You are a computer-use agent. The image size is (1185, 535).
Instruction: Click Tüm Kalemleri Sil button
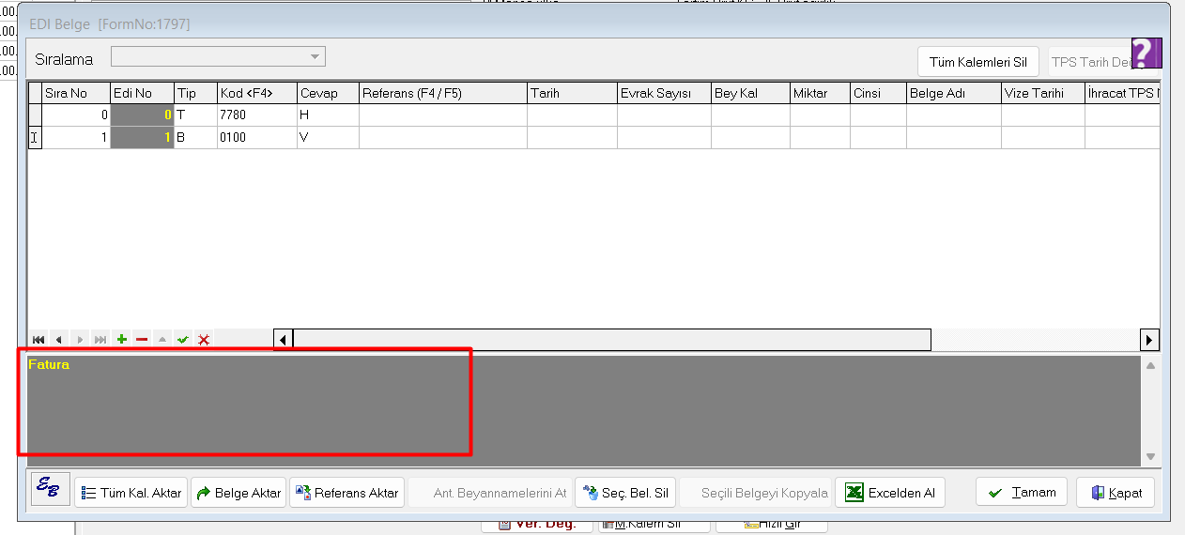977,62
